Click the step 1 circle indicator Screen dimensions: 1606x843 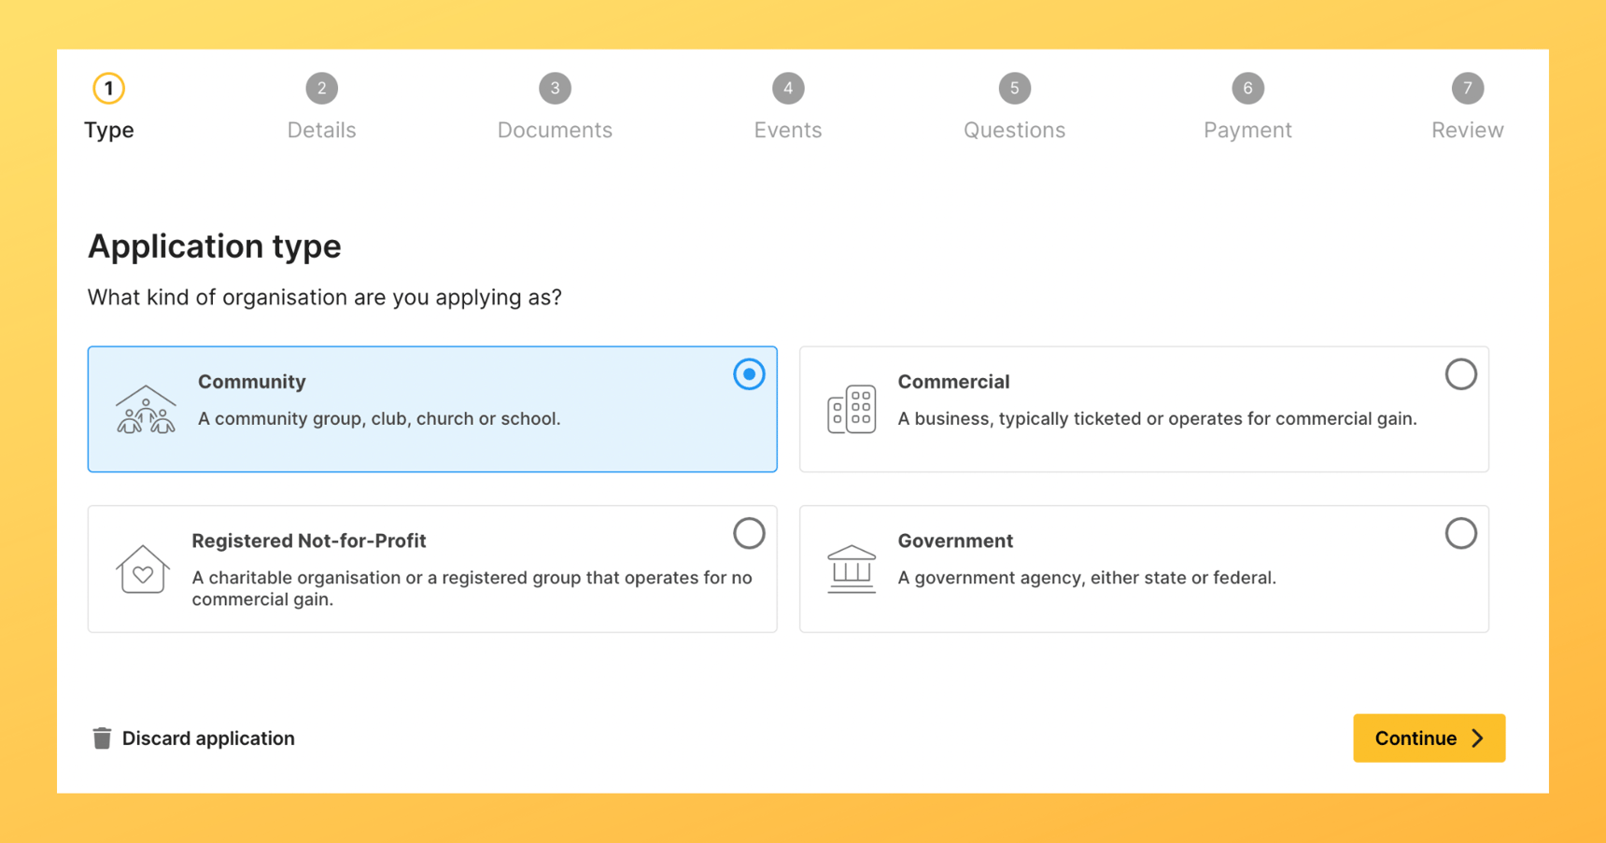108,89
